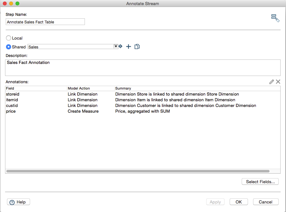Screen dimensions: 286x212
Task: Click the Step Name input field
Action: (45, 22)
